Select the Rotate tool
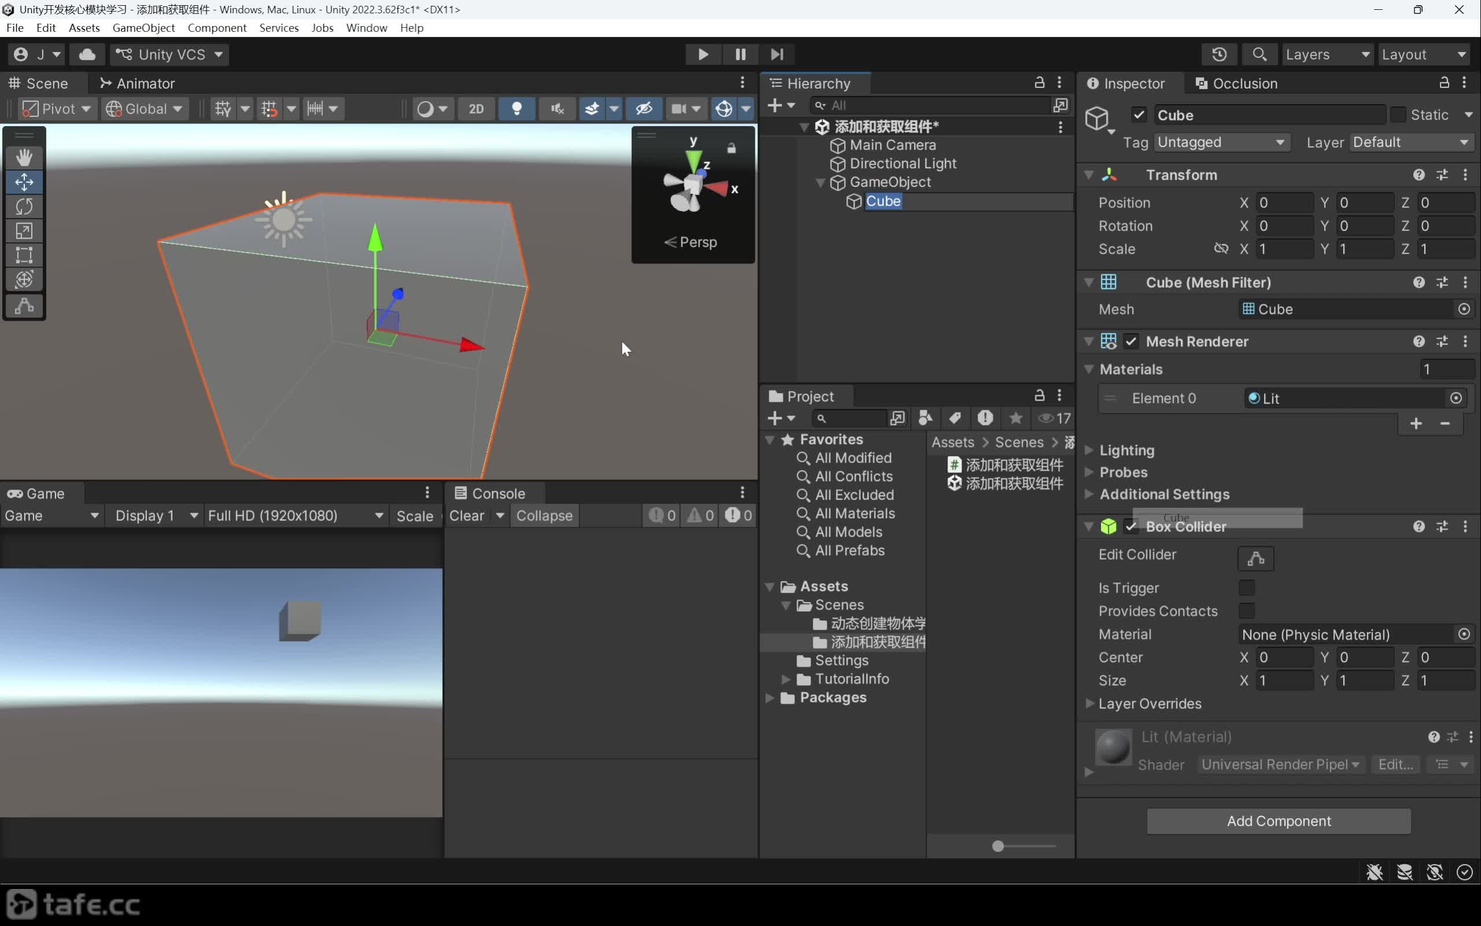The height and width of the screenshot is (926, 1481). click(x=24, y=207)
